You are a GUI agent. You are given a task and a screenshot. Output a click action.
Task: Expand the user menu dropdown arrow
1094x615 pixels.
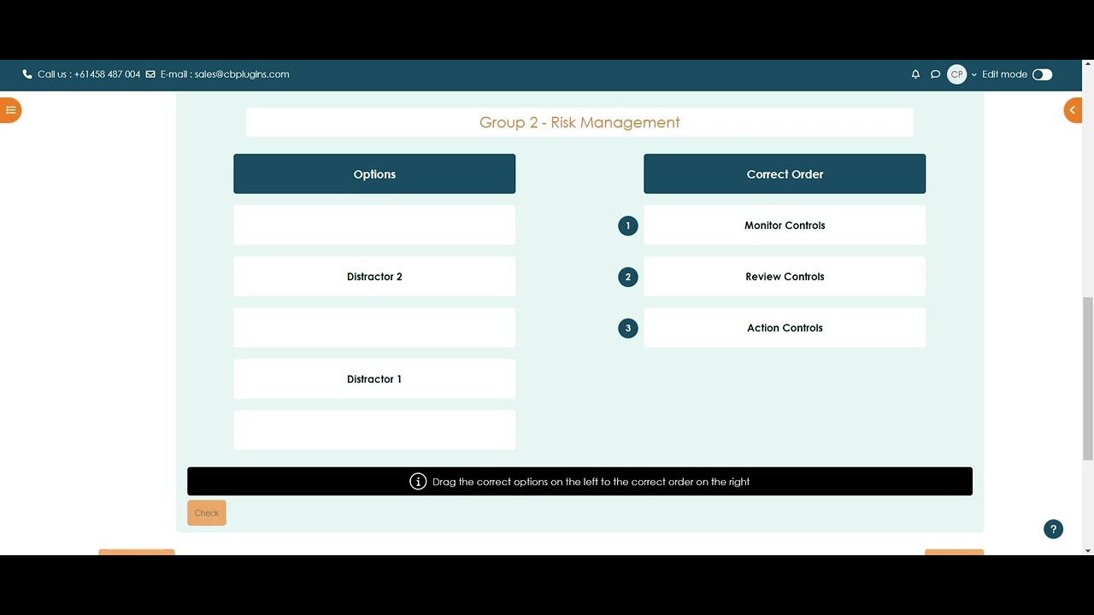click(x=973, y=75)
